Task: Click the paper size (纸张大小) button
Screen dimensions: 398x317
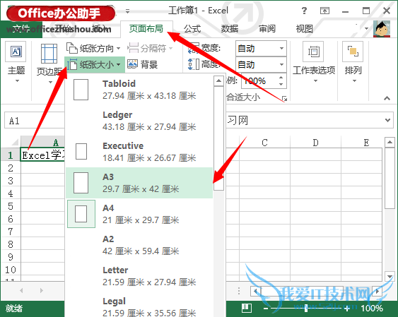Action: tap(94, 65)
